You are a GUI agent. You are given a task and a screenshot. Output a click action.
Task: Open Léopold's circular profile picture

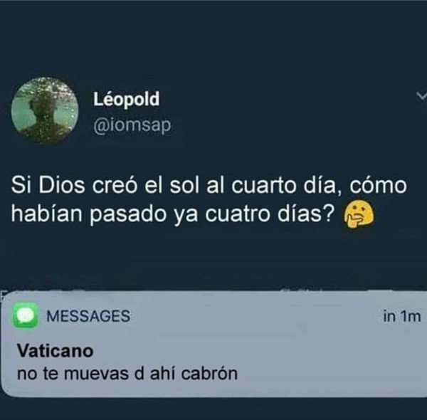tap(45, 110)
